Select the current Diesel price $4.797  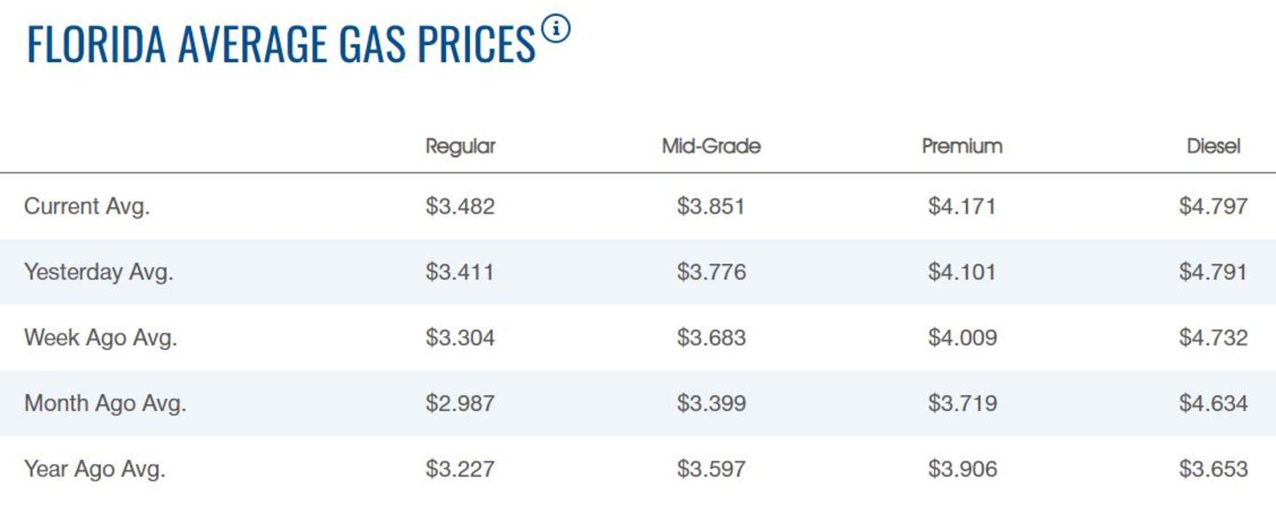click(1213, 206)
